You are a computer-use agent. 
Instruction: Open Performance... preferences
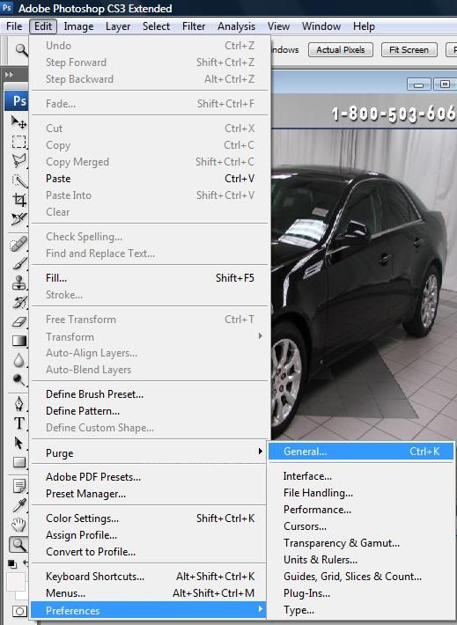pos(361,510)
